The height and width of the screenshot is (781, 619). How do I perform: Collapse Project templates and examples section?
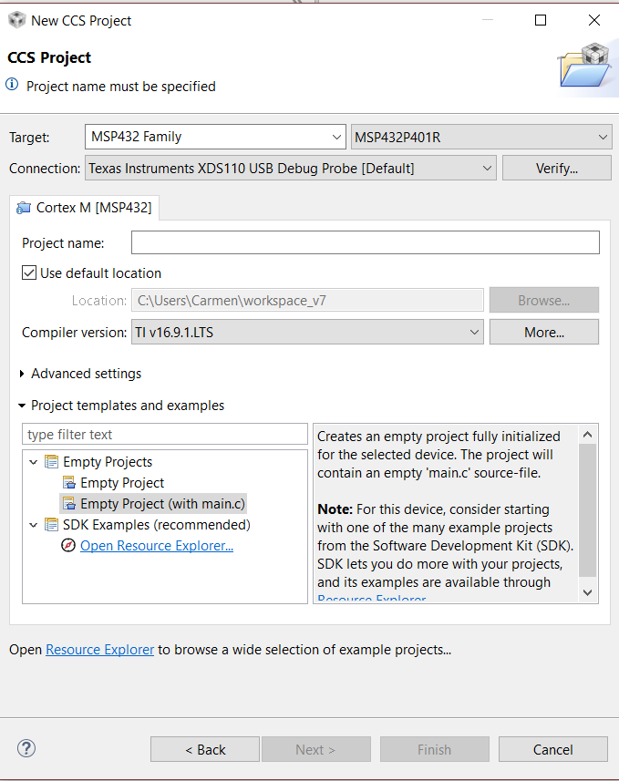23,406
